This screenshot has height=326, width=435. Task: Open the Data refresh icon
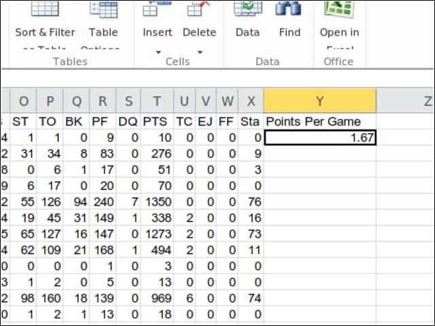pos(247,8)
